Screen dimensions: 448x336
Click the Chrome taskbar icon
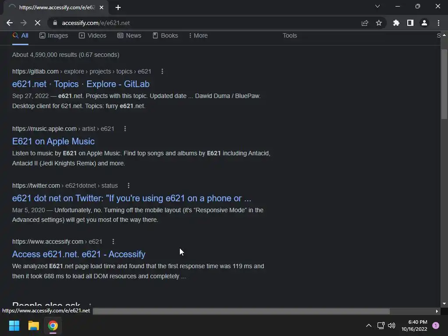point(53,325)
